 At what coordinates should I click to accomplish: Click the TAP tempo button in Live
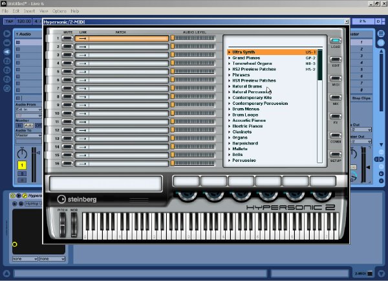point(10,21)
